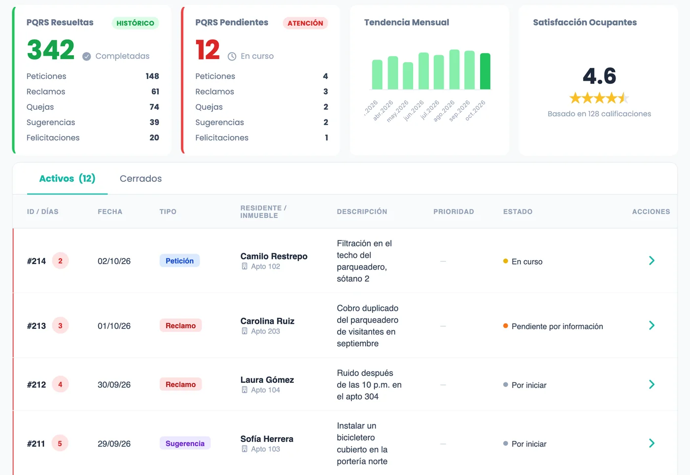Click the FECHA column header
Screen dimensions: 690x475
pyautogui.click(x=110, y=212)
